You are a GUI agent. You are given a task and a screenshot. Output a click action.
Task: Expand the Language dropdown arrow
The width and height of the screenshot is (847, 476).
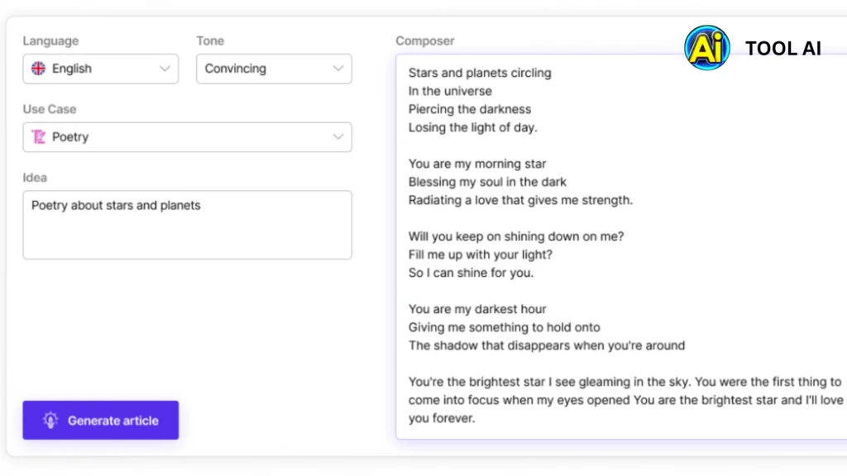pyautogui.click(x=165, y=69)
